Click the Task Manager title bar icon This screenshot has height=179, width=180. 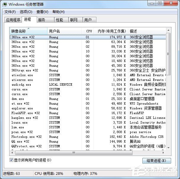click(5, 4)
